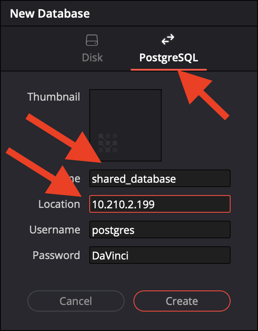Click Create to make the database
This screenshot has width=258, height=331.
click(182, 301)
